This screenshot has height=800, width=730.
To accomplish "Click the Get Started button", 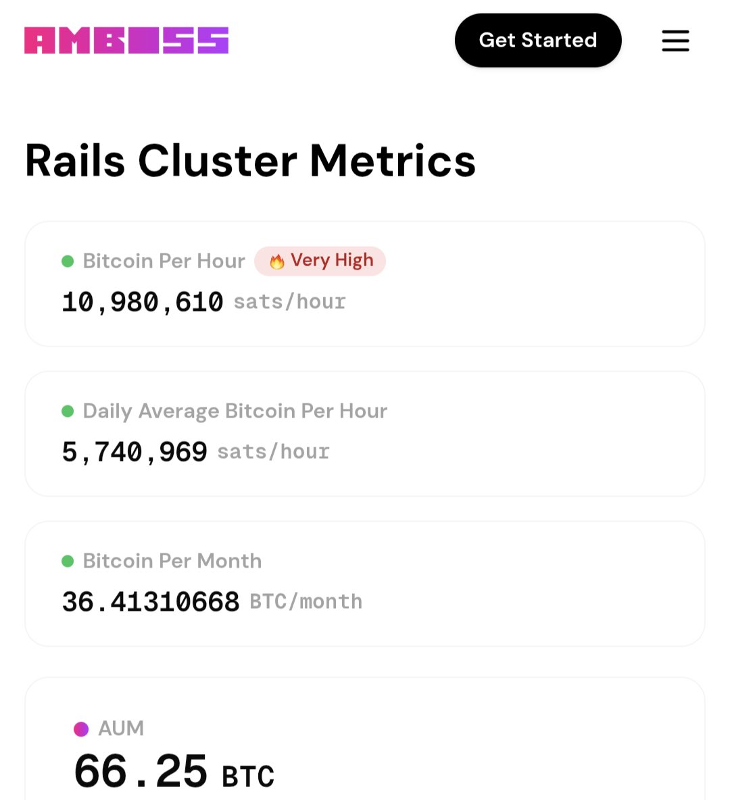I will point(538,41).
